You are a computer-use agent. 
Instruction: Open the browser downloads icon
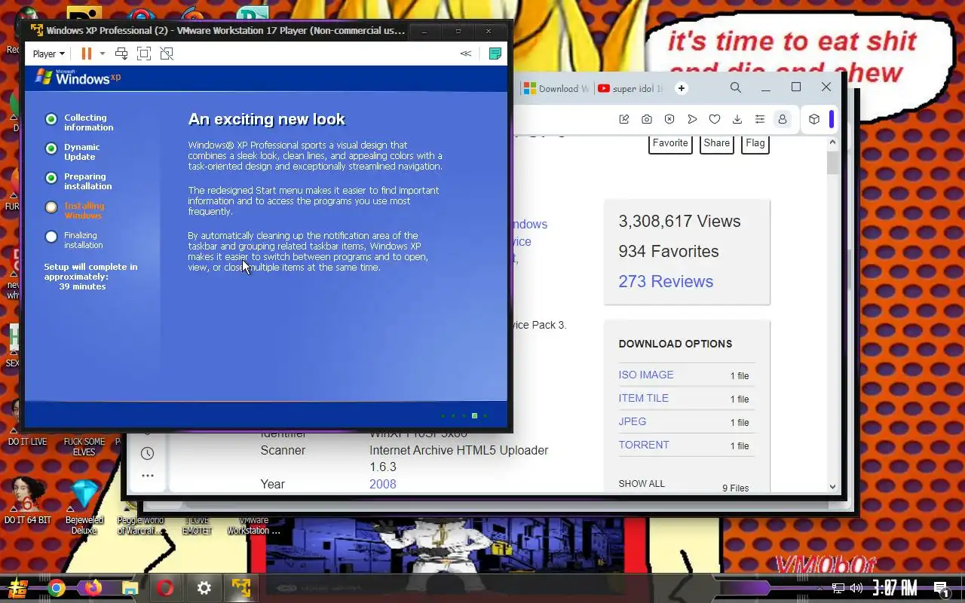[x=737, y=119]
